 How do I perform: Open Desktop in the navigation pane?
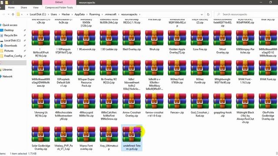tap(9, 30)
